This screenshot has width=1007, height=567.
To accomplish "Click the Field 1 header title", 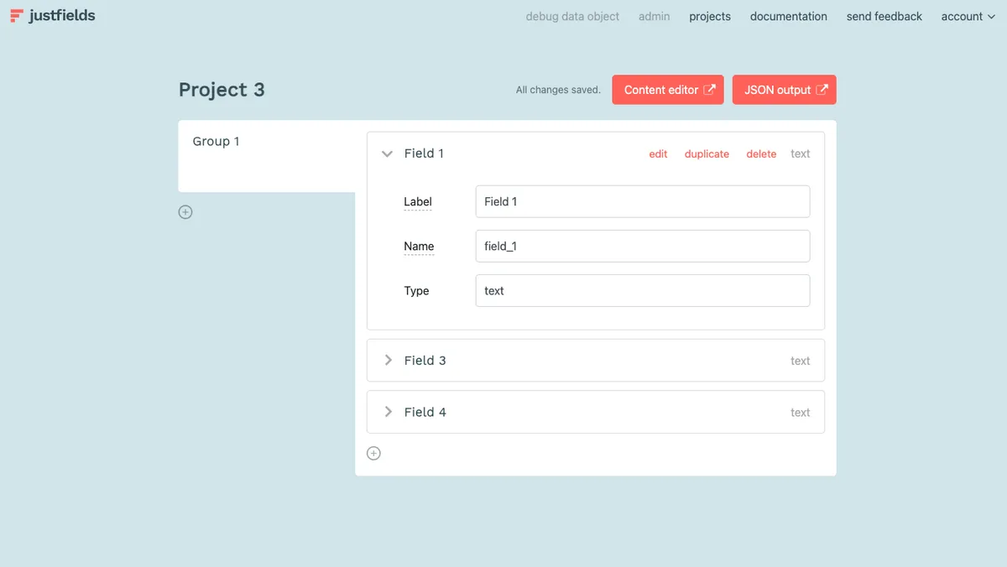I will pyautogui.click(x=424, y=153).
